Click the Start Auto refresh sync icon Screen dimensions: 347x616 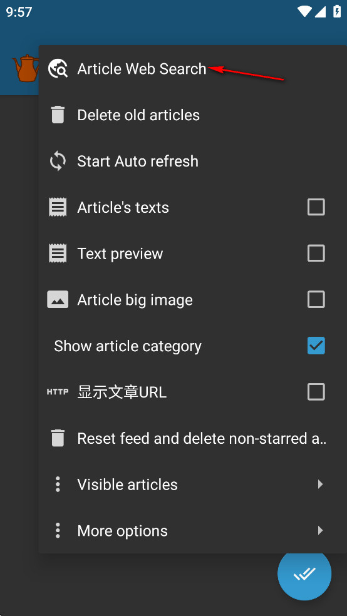[x=58, y=162]
